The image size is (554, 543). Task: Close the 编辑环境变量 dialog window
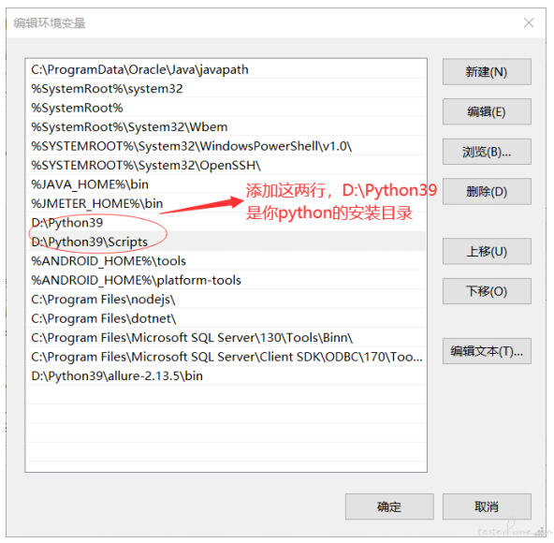(x=529, y=23)
